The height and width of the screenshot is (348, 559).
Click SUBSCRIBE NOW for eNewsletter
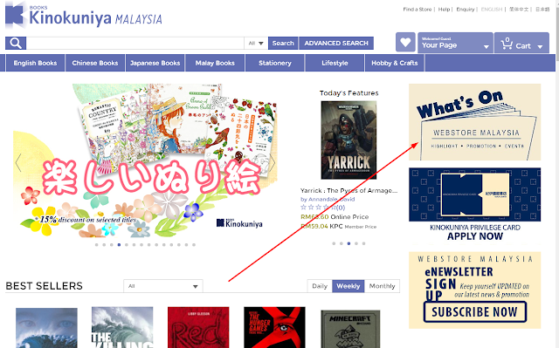(x=474, y=312)
